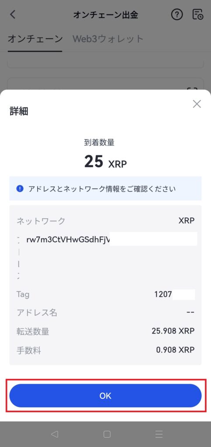Tap the 25 XRP arrival amount

[x=106, y=162]
